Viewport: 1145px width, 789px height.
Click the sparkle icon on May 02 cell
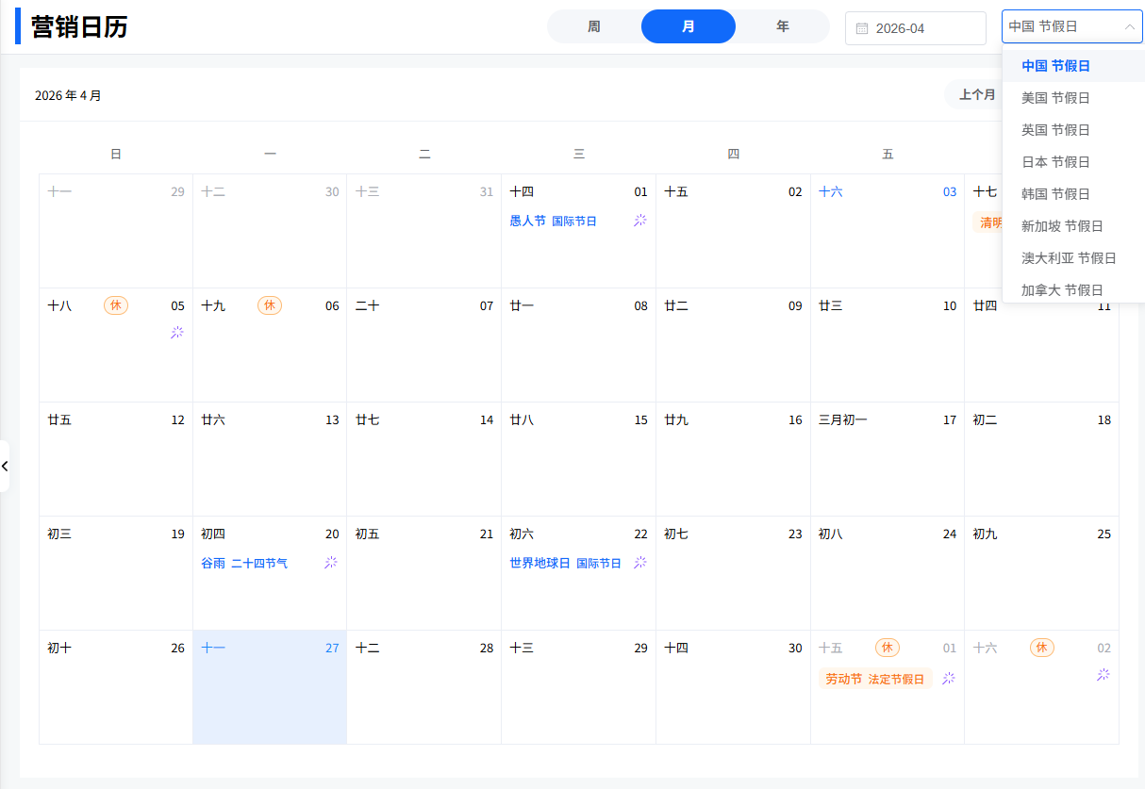click(1104, 674)
